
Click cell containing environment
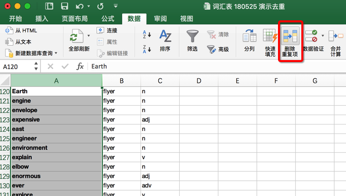[x=57, y=148]
